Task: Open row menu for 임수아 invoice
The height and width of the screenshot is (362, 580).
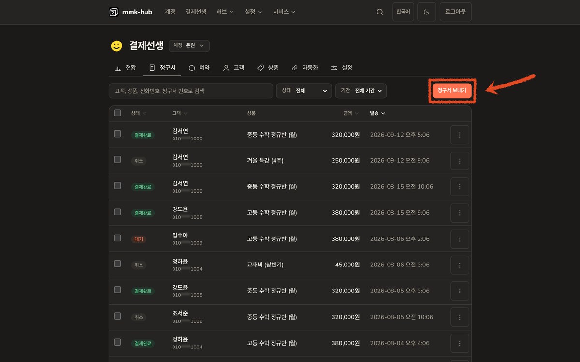Action: [x=460, y=239]
